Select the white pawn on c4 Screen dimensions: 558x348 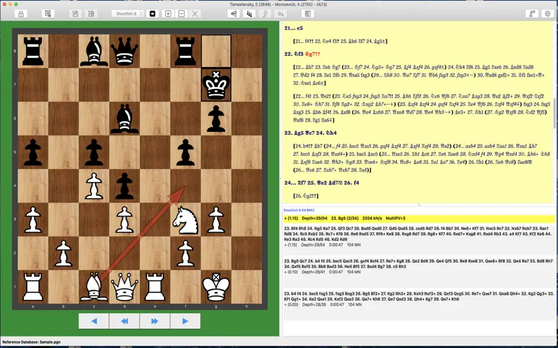coord(94,186)
